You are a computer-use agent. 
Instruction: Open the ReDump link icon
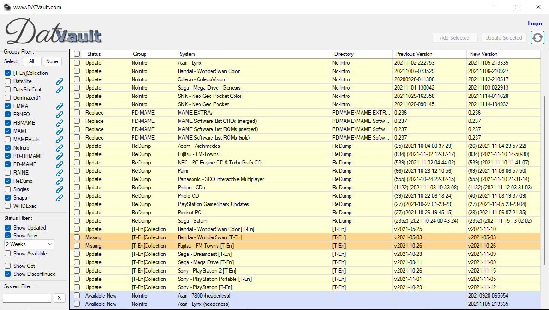pos(60,181)
